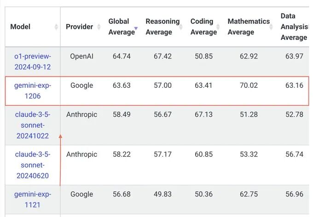Sort by Mathematics Average arrows icon
This screenshot has width=313, height=217.
271,27
